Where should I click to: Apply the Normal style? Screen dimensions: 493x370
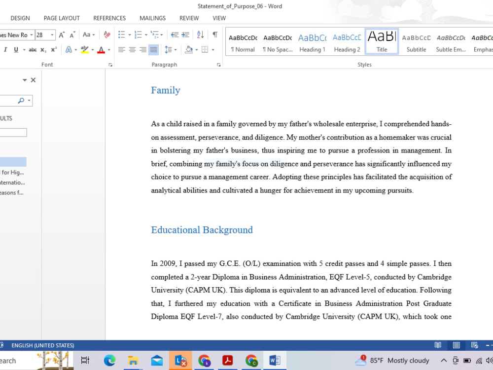coord(243,42)
